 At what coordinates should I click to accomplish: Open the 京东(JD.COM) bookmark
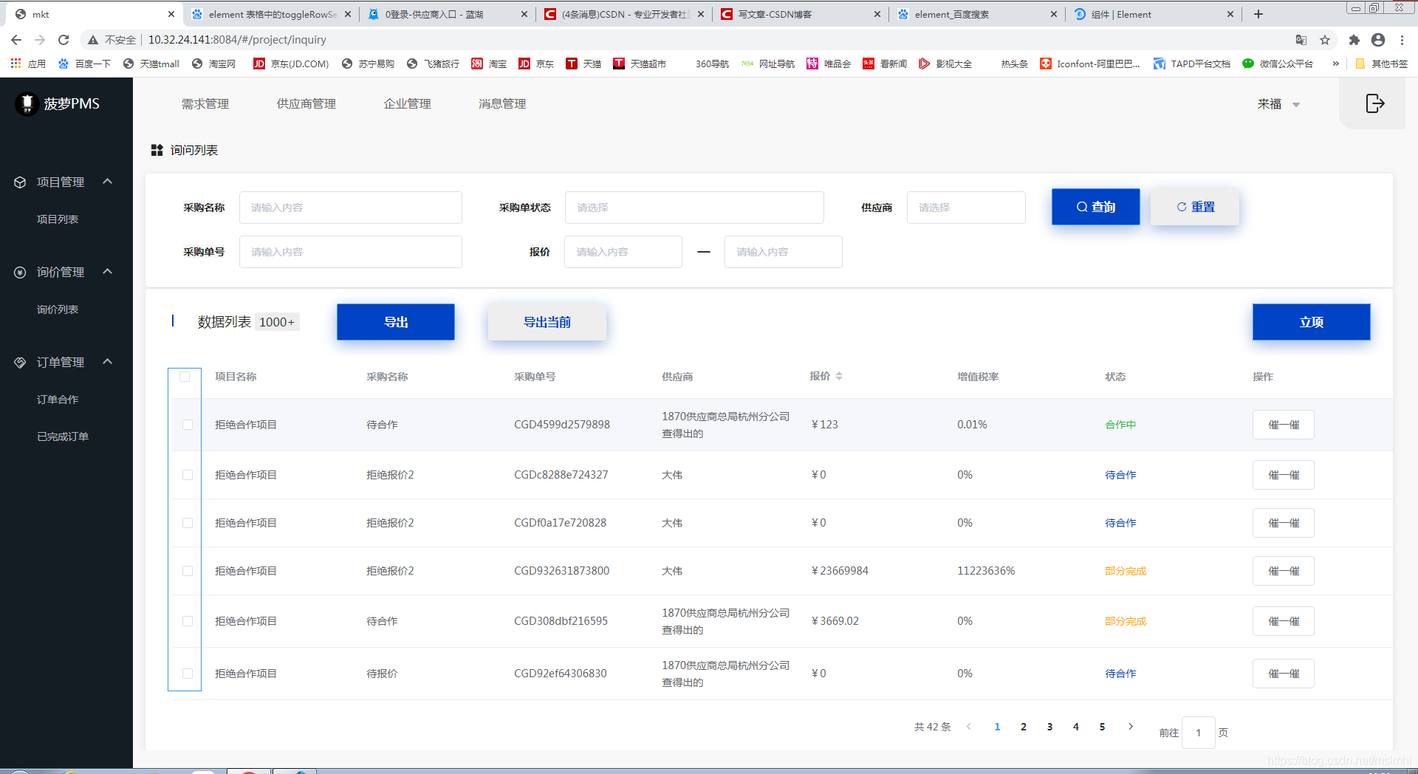pyautogui.click(x=291, y=64)
